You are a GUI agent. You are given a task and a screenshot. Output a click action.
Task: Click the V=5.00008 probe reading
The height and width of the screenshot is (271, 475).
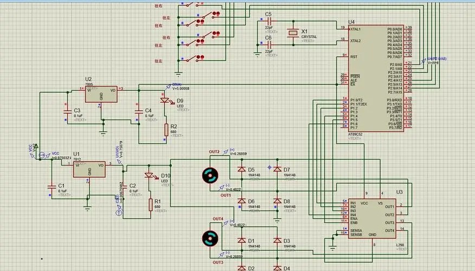coord(181,88)
